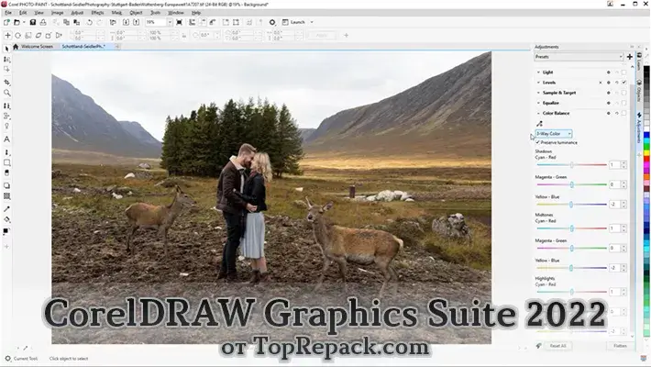Screen dimensions: 651x367
Task: Open the File menu
Action: point(8,13)
